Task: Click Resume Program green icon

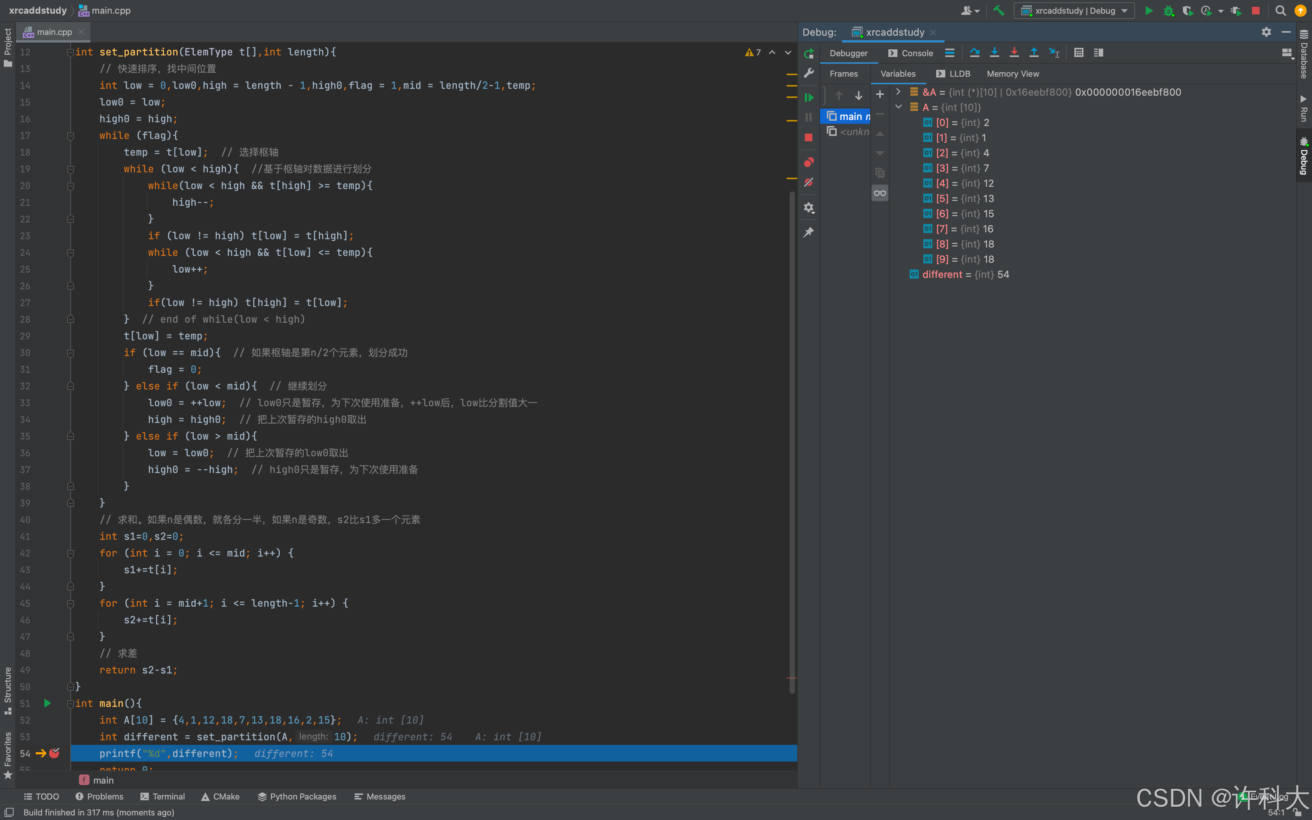Action: click(808, 98)
